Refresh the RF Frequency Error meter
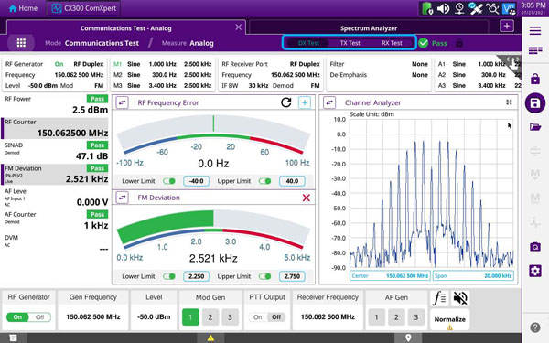The height and width of the screenshot is (343, 549). point(286,102)
